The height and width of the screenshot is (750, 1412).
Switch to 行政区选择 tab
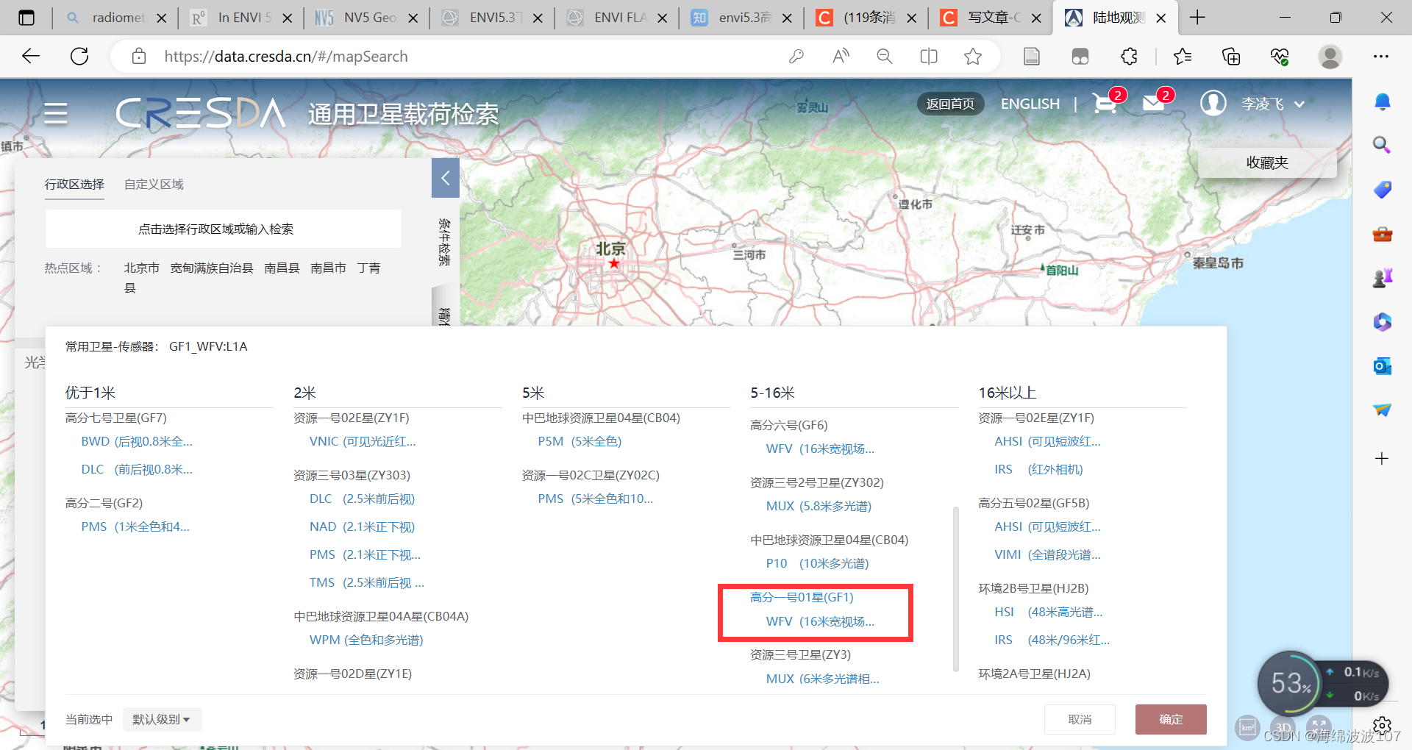coord(74,184)
